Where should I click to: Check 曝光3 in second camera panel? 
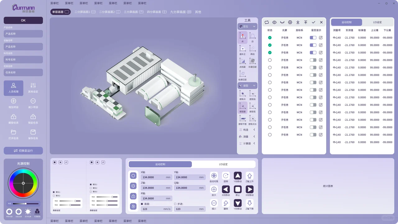[x=91, y=192]
